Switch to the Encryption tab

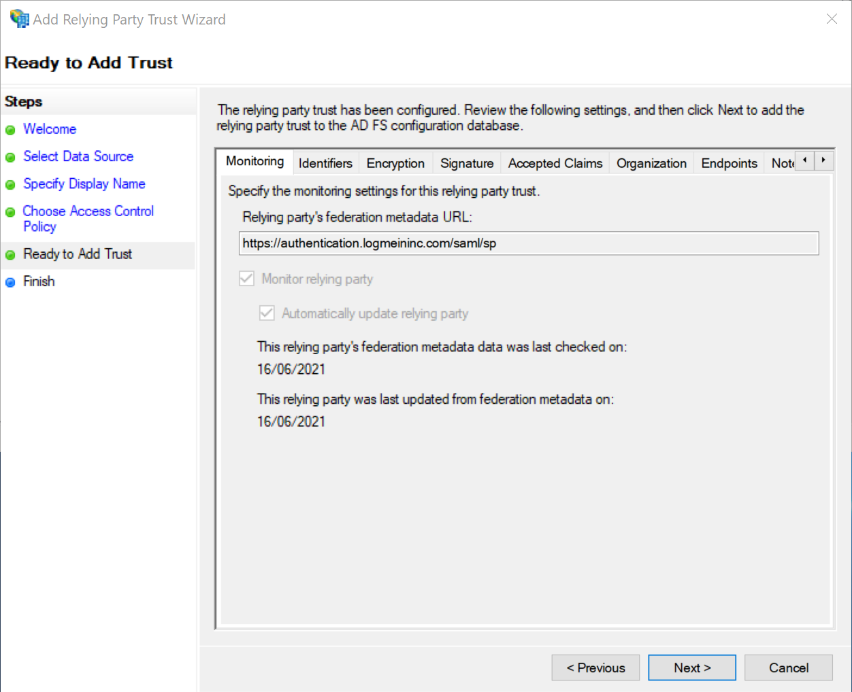coord(395,163)
